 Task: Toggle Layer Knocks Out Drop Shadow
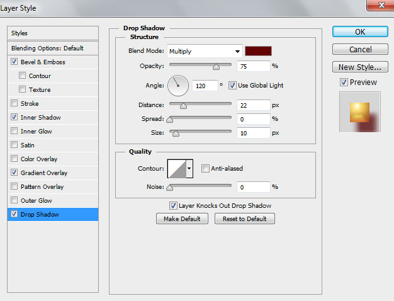click(x=173, y=205)
